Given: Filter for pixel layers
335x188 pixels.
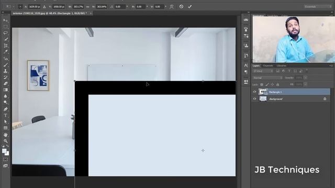Looking at the screenshot, I should point(278,71).
